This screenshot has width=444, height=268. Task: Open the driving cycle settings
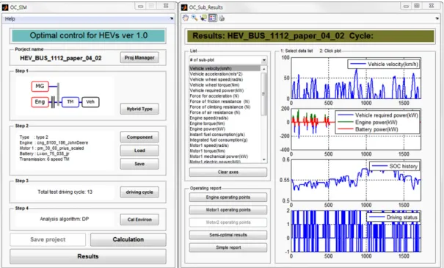(x=139, y=192)
